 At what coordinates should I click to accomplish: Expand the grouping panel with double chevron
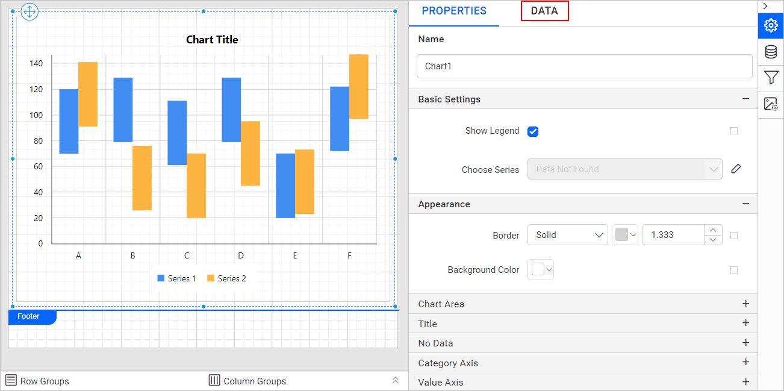(396, 380)
